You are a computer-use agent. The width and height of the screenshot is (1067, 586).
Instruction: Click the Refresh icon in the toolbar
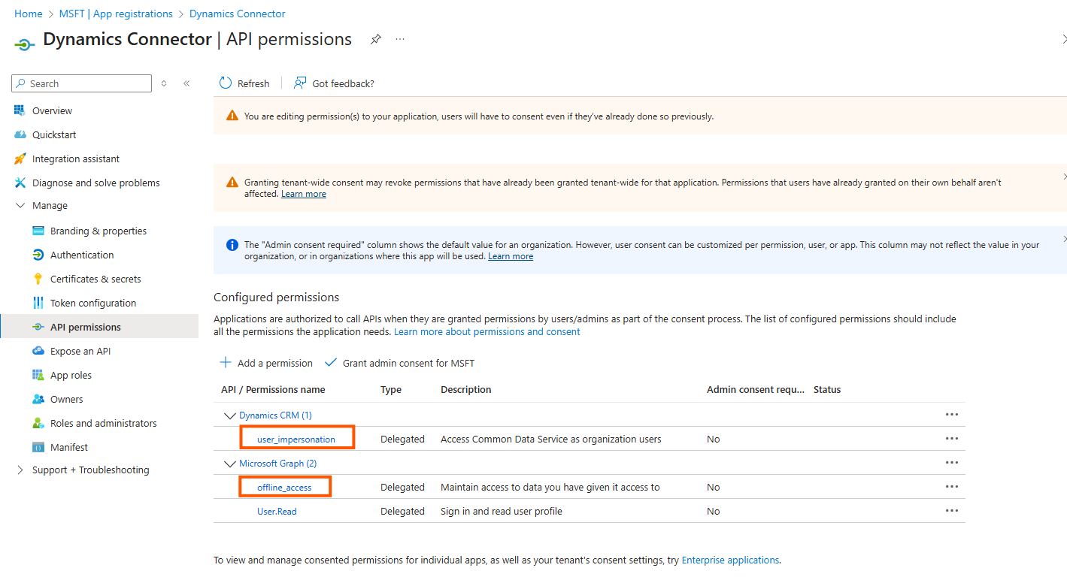click(x=226, y=83)
